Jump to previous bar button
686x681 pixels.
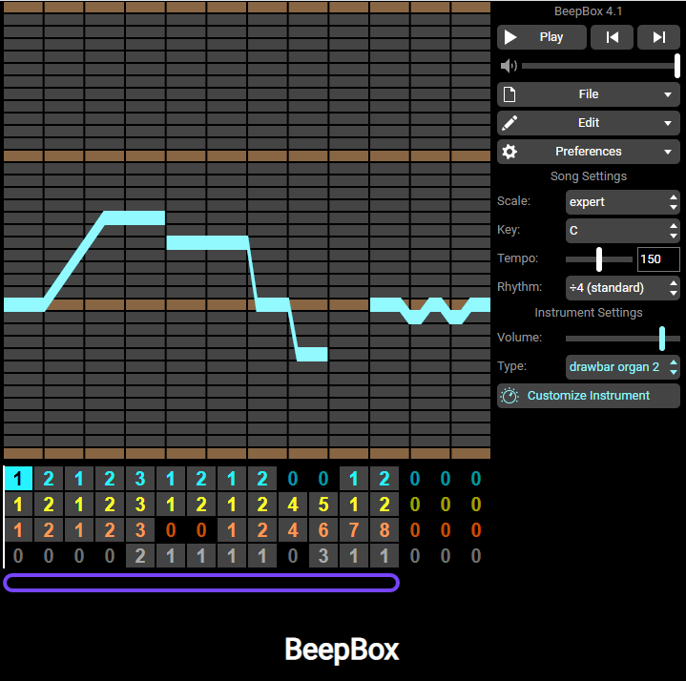tap(612, 37)
